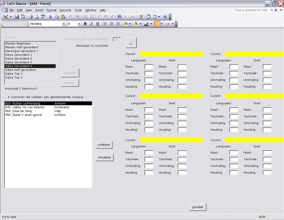Click the File Search icon
The image size is (284, 220).
click(x=23, y=17)
